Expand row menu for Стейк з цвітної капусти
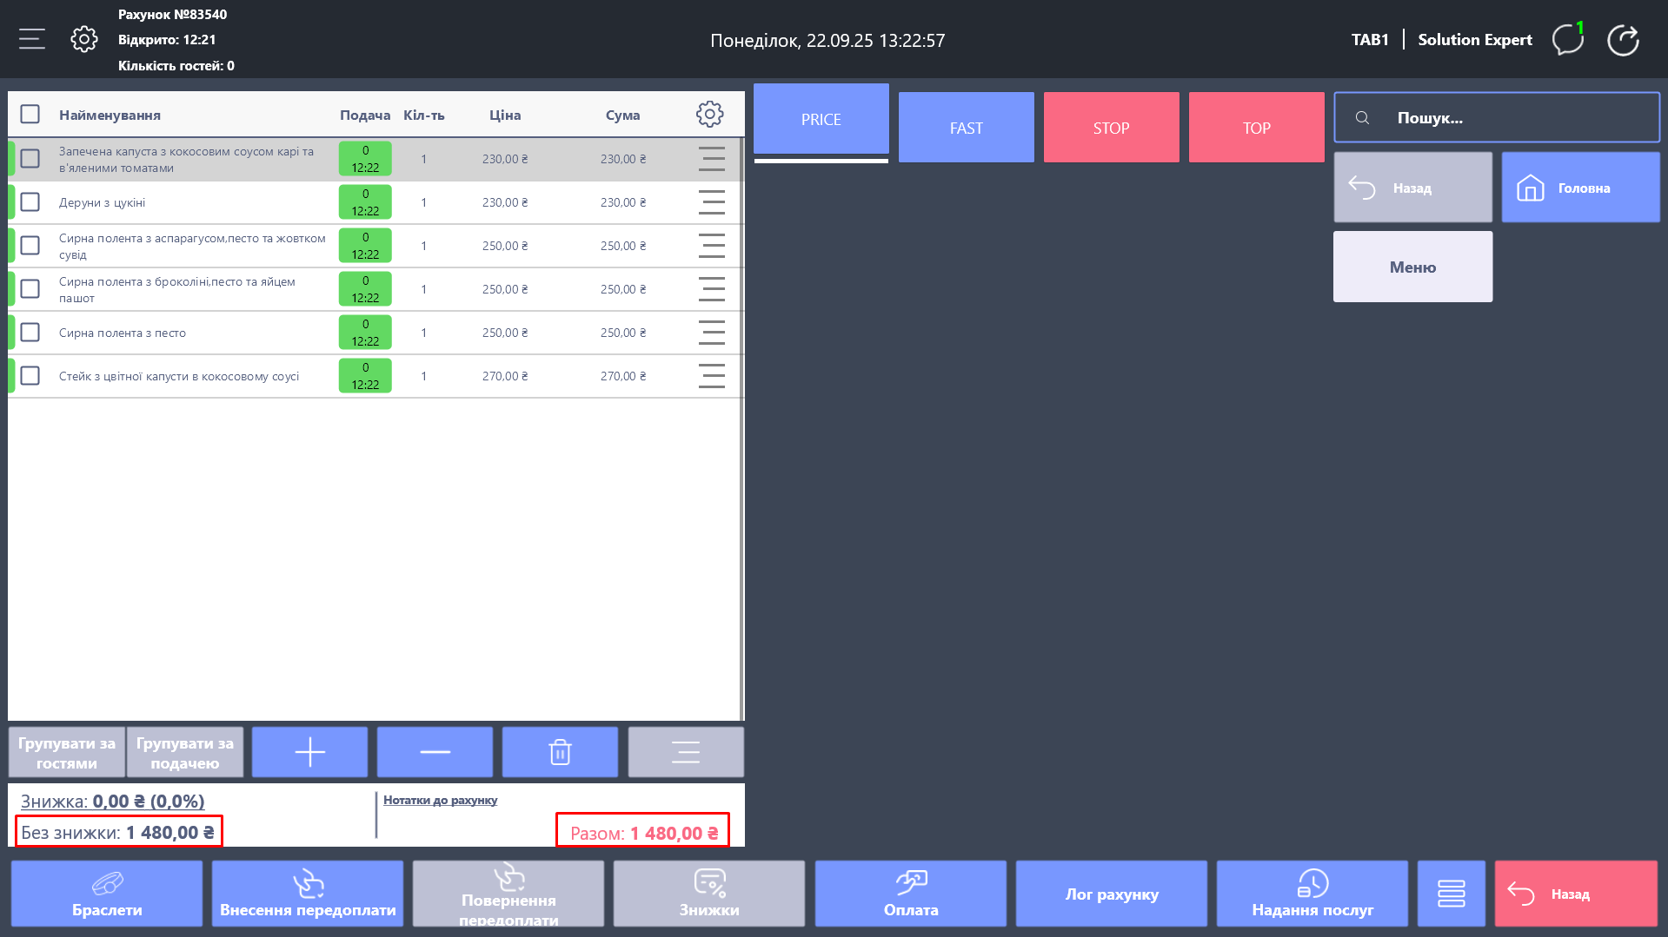This screenshot has width=1668, height=937. [711, 376]
